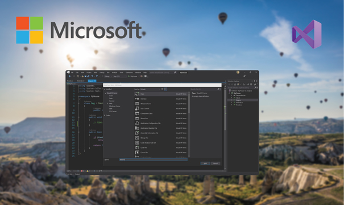
Task: Click the MyHouse start button label
Action: tap(134, 76)
